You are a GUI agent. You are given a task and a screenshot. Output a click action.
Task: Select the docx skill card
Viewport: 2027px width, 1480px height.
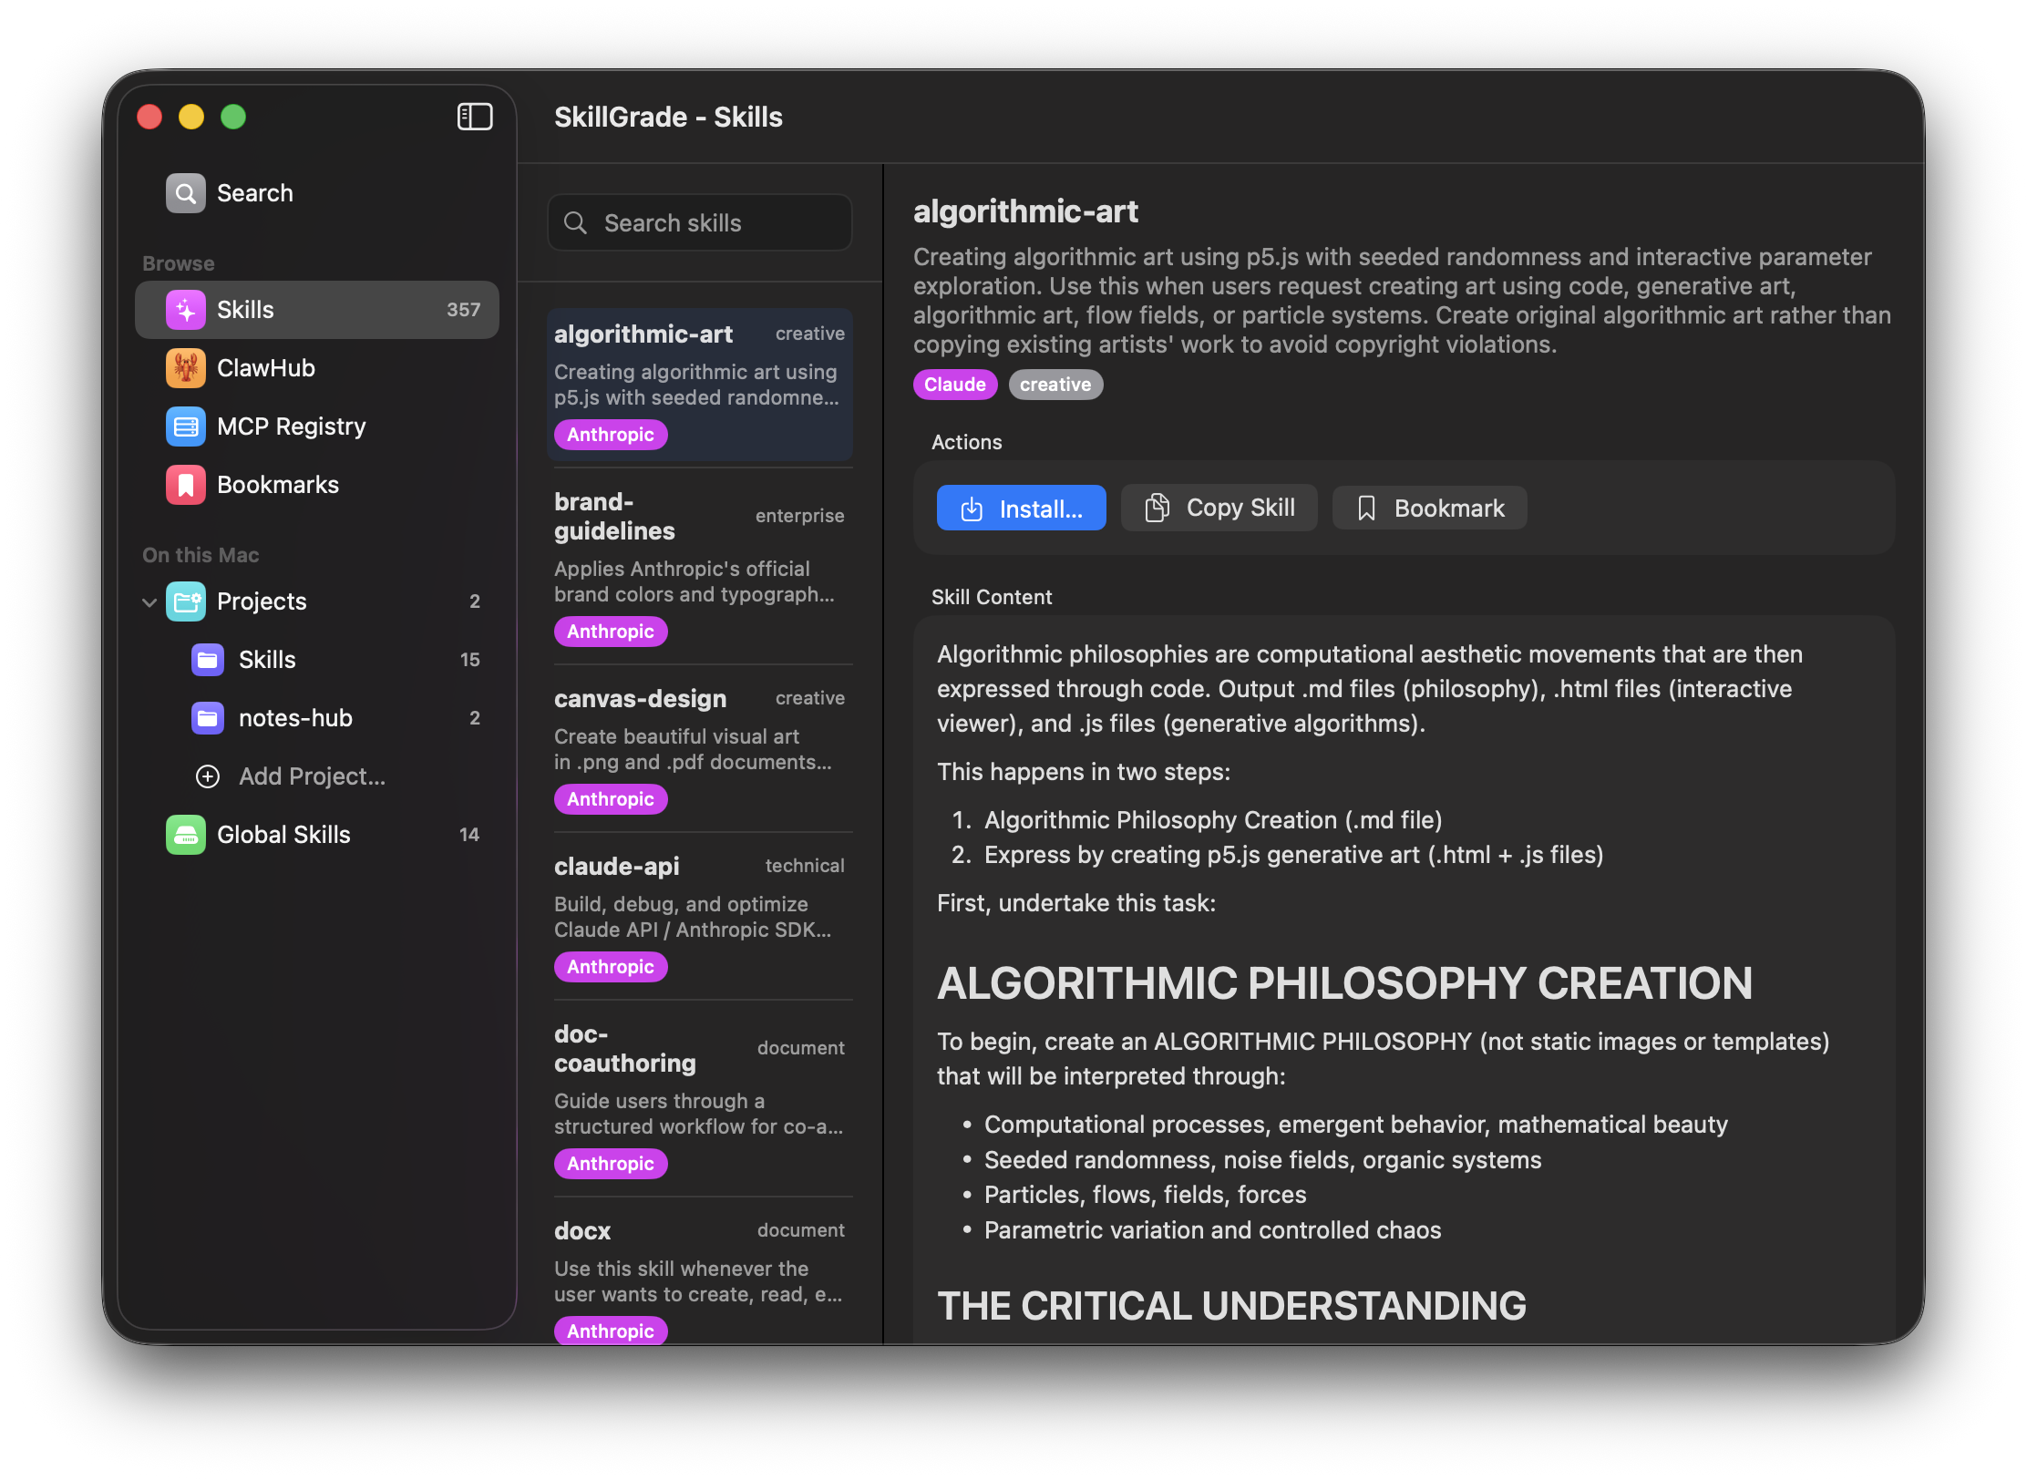tap(700, 1274)
